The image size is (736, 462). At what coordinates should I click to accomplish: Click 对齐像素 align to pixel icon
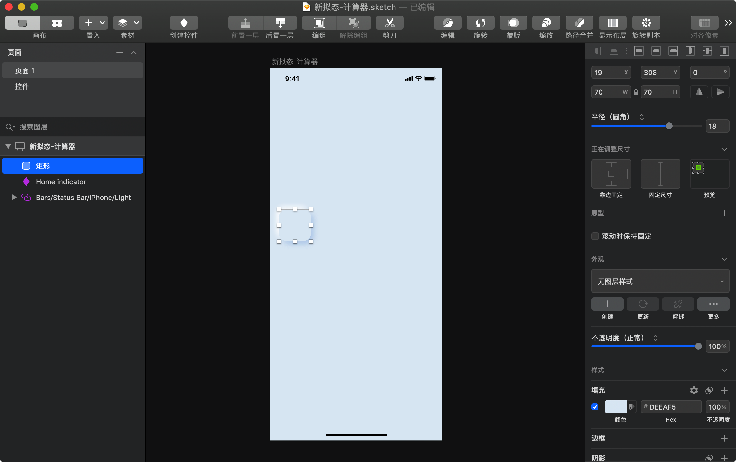coord(704,23)
